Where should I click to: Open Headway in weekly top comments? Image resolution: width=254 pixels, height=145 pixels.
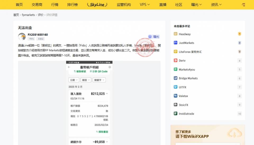tap(185, 34)
